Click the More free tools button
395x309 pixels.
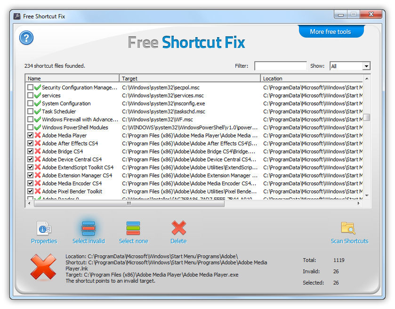(330, 32)
